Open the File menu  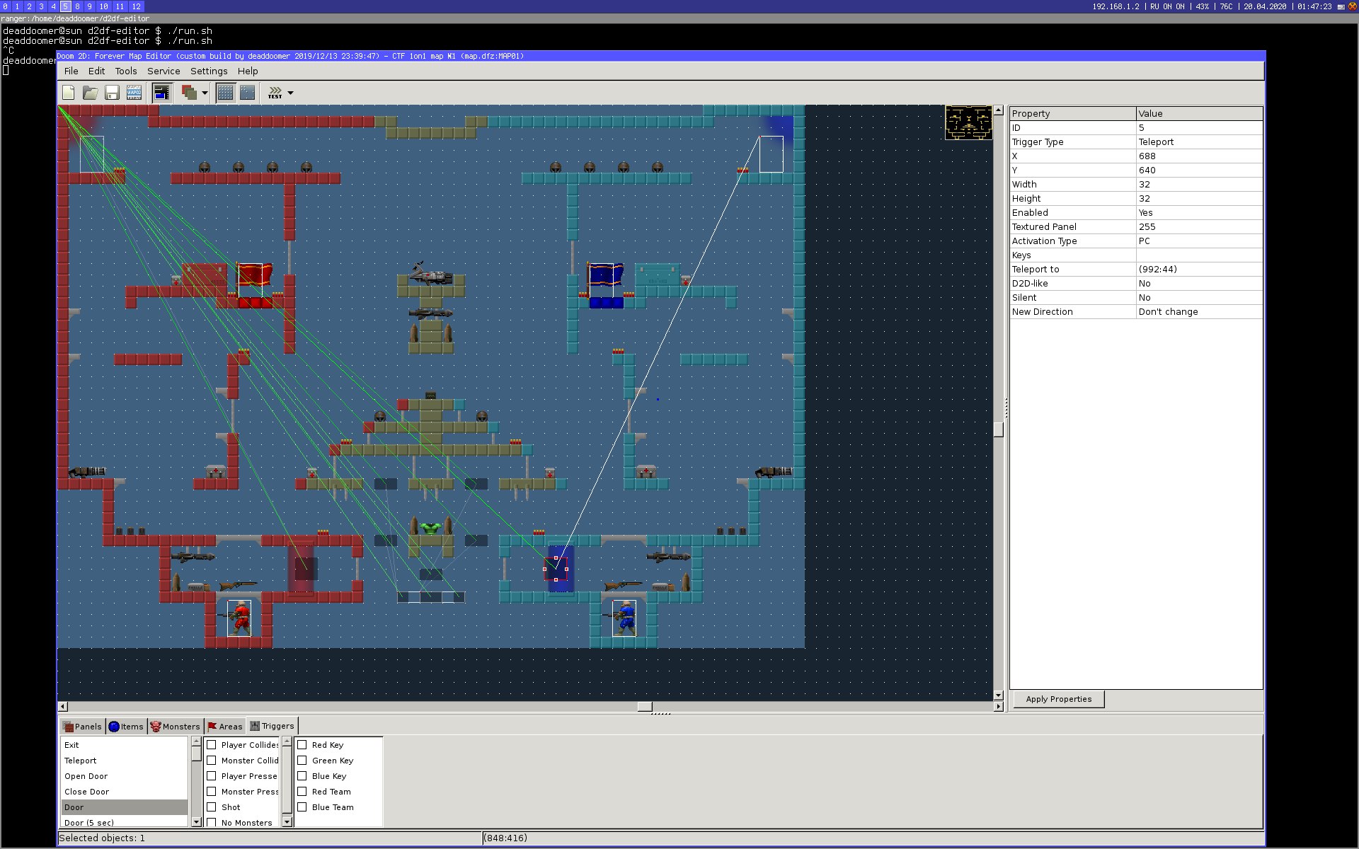[x=71, y=71]
